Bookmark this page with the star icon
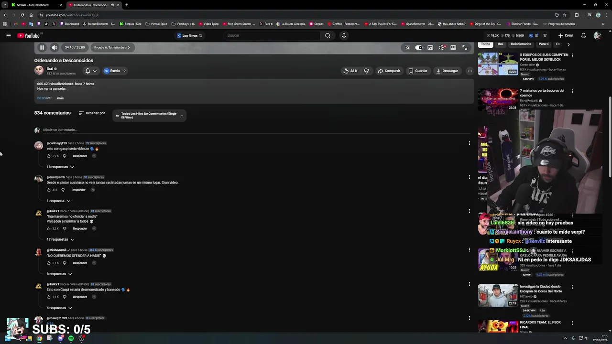The image size is (612, 344). click(565, 15)
